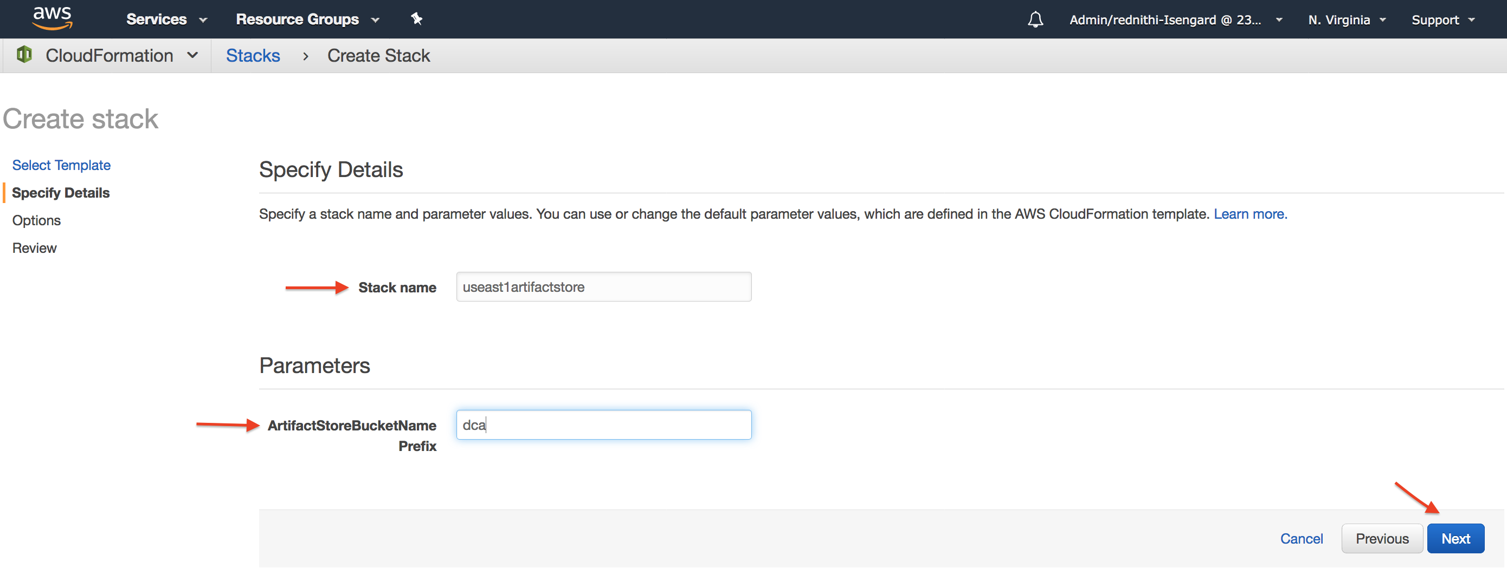Open the notifications bell

pyautogui.click(x=1035, y=20)
